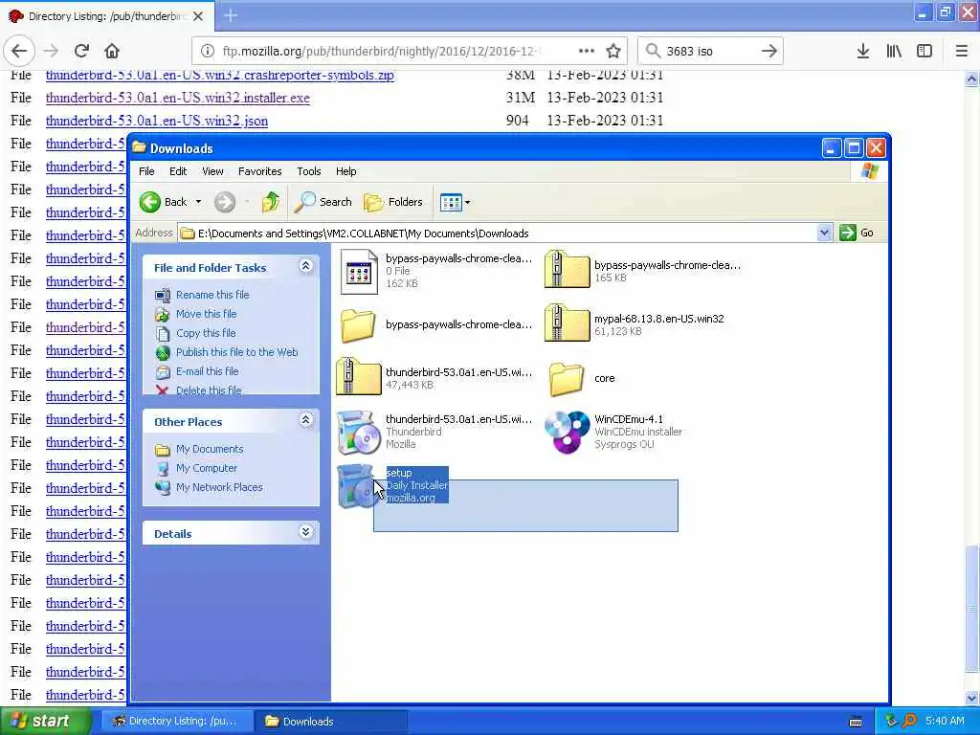Toggle the Folders tree pane
The image size is (980, 735).
tap(393, 202)
